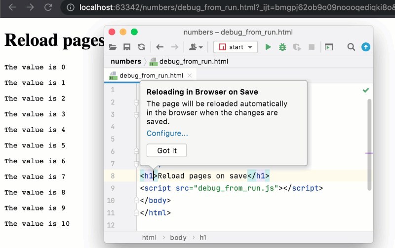Image resolution: width=395 pixels, height=248 pixels.
Task: Click the 'body' breadcrumb at editor bottom
Action: pyautogui.click(x=178, y=238)
